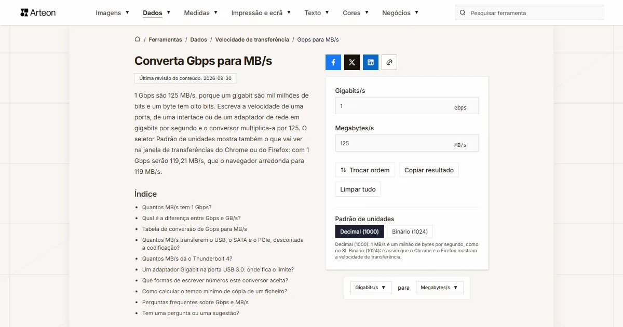Viewport: 623px width, 327px height.
Task: Jump to adaptador Gigabit USB 3.0 section
Action: (218, 269)
